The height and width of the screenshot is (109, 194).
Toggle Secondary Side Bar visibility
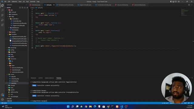pos(176,2)
